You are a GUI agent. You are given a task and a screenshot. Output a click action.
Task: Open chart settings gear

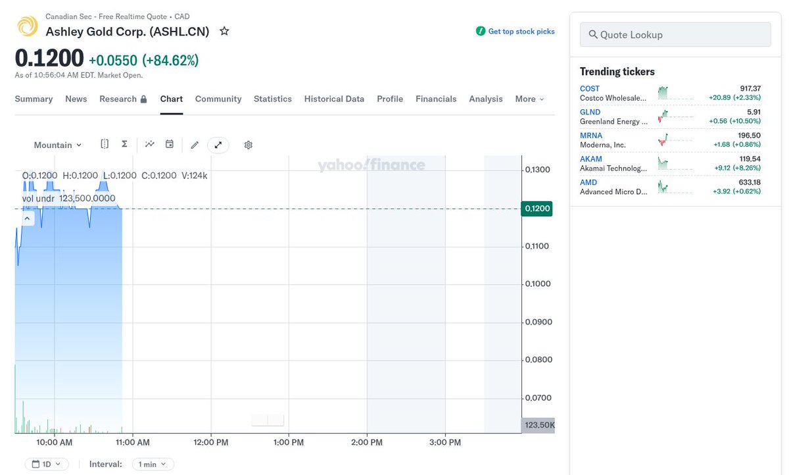[249, 145]
